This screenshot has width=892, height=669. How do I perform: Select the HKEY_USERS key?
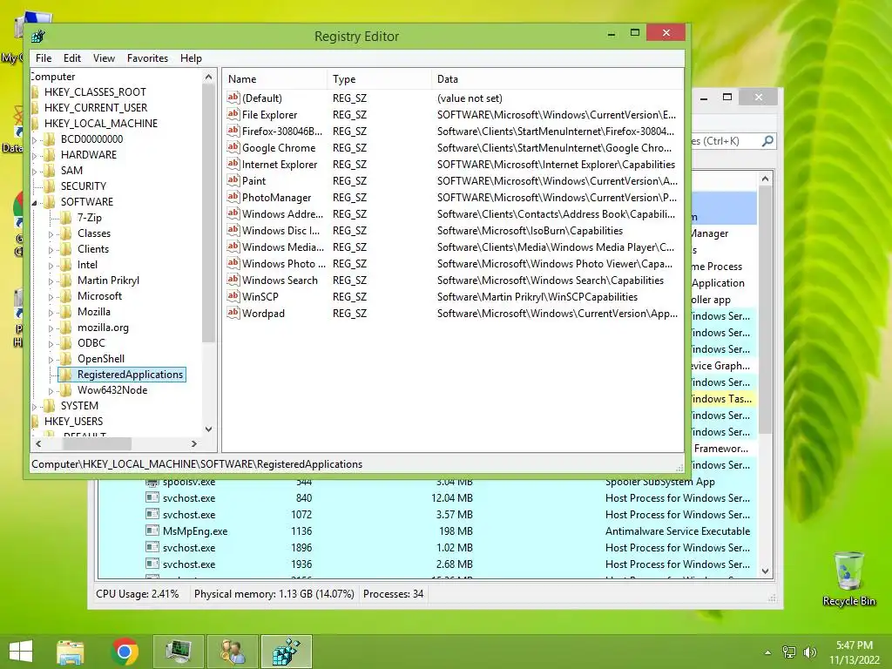(x=73, y=422)
